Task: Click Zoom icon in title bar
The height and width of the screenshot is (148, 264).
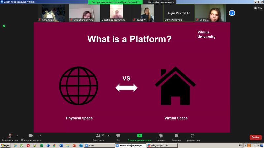Action: [2, 2]
